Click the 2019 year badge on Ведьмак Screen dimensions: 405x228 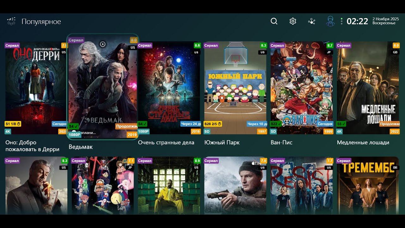point(132,135)
